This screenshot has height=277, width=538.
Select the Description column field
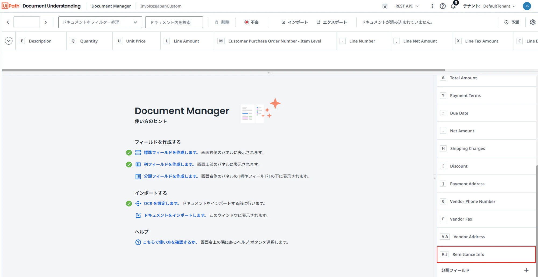click(41, 41)
